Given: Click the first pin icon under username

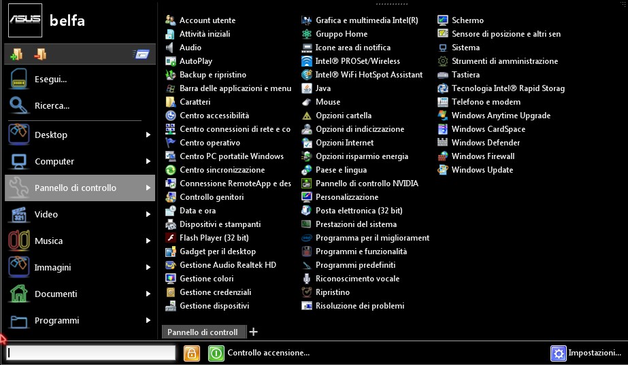Looking at the screenshot, I should pos(16,54).
